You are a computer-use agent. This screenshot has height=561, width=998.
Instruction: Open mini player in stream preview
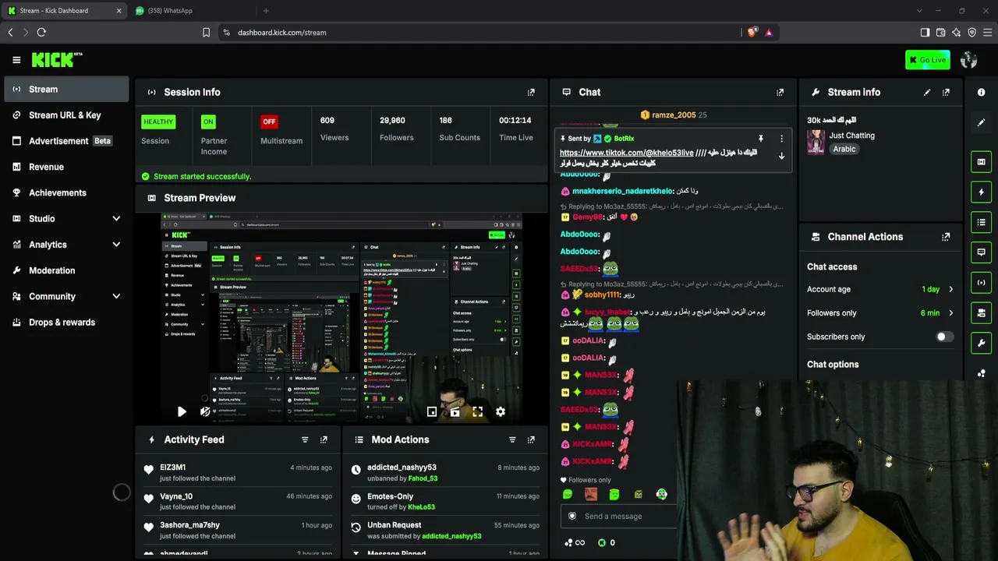432,412
